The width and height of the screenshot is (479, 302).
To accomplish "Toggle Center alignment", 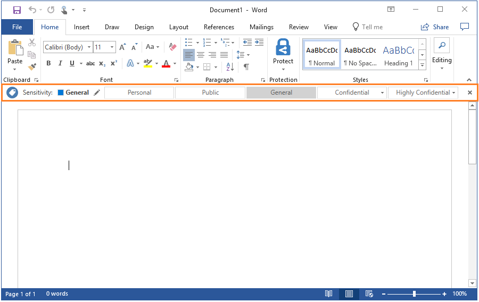I will tap(201, 55).
